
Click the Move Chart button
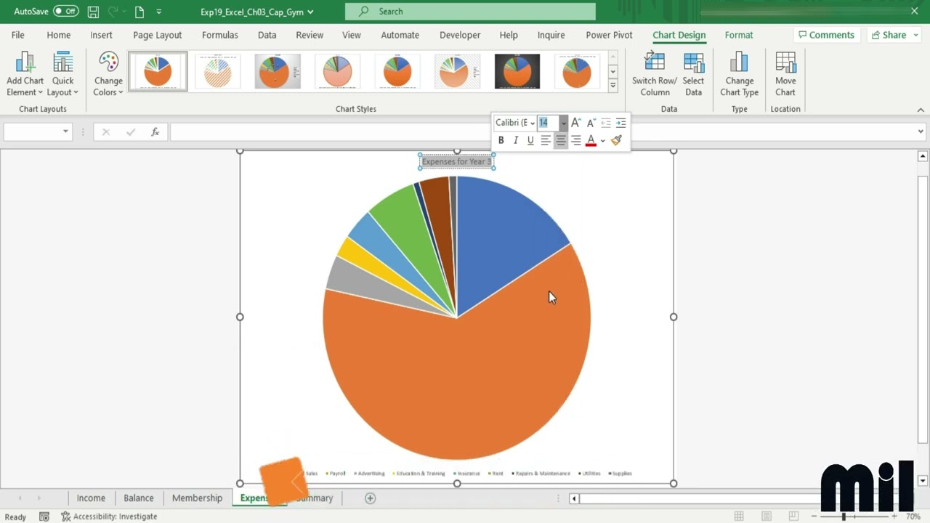tap(785, 74)
